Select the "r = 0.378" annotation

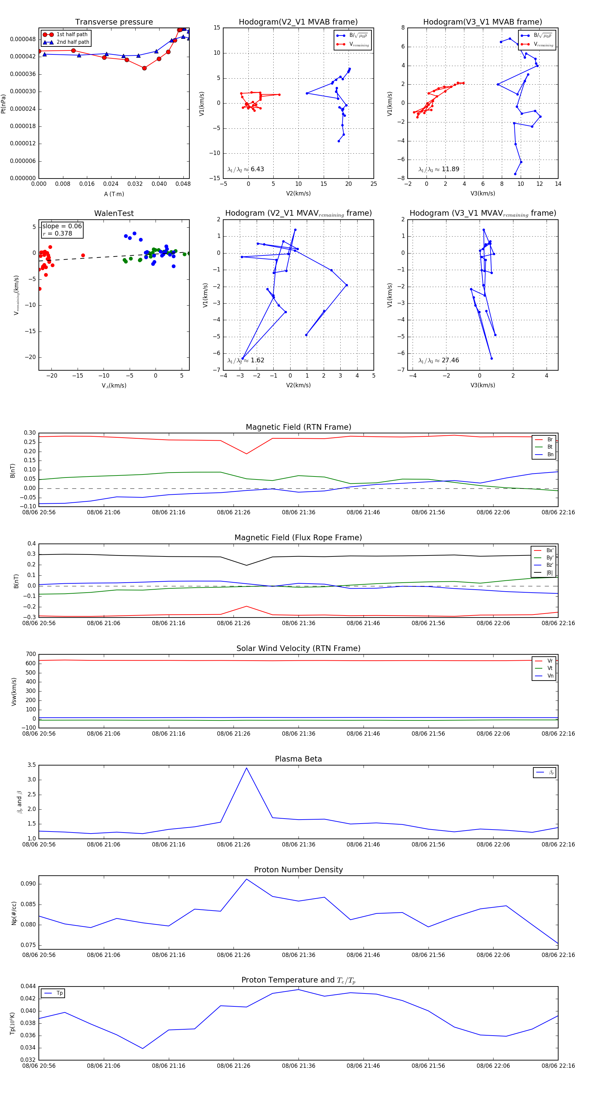[57, 234]
